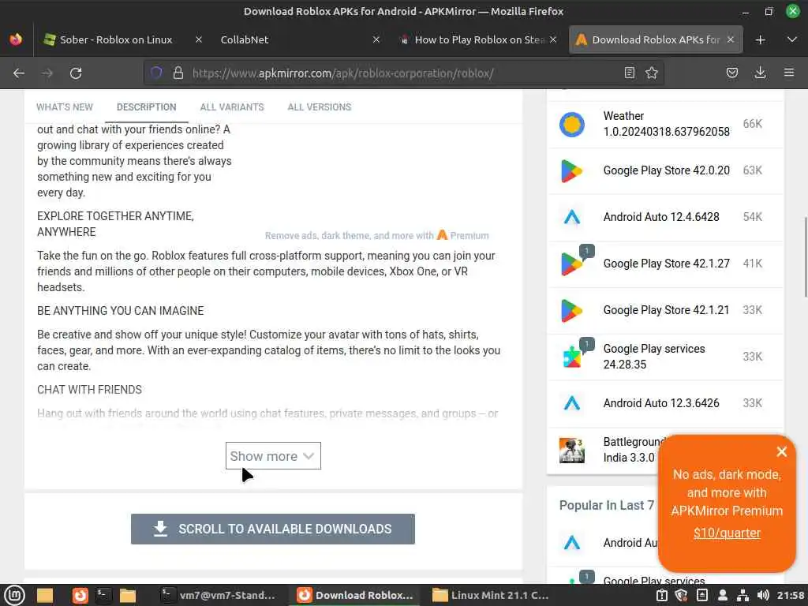Open the update manager shield tray icon
808x606 pixels.
tap(681, 595)
